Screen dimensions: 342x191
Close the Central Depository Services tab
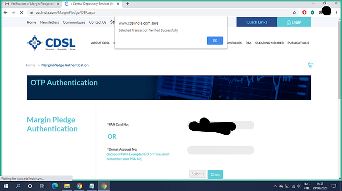118,3
